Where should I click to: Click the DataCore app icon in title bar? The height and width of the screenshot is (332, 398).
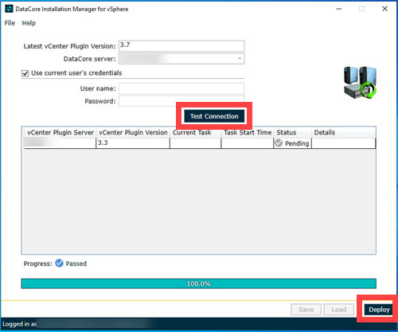tap(9, 9)
